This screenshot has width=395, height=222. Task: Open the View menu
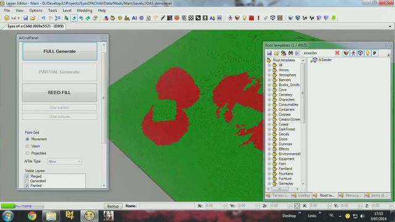(x=19, y=10)
